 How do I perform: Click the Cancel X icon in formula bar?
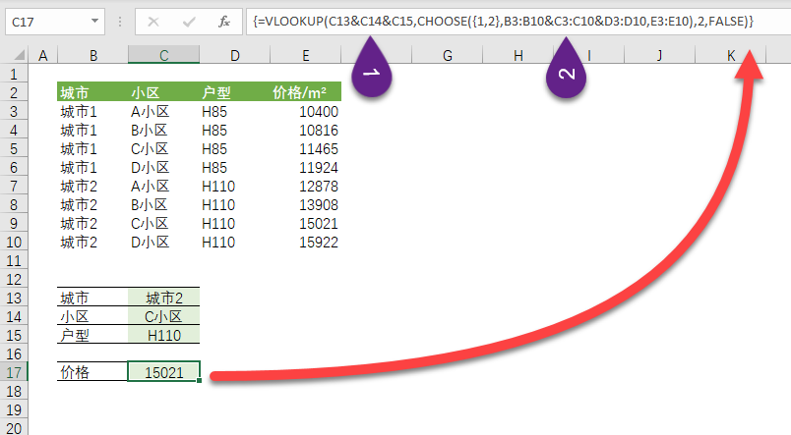(x=153, y=21)
